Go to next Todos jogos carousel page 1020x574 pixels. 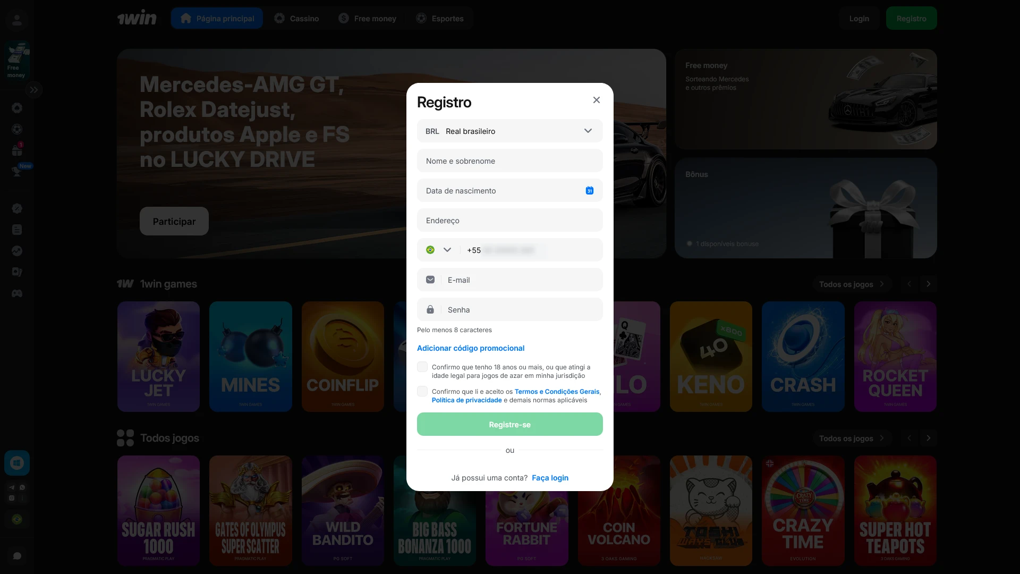coord(929,438)
